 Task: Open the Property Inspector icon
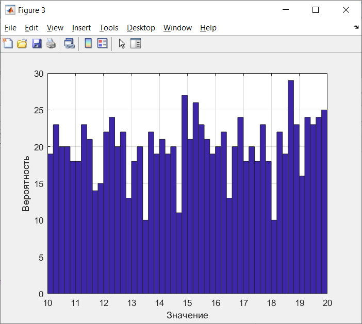136,43
